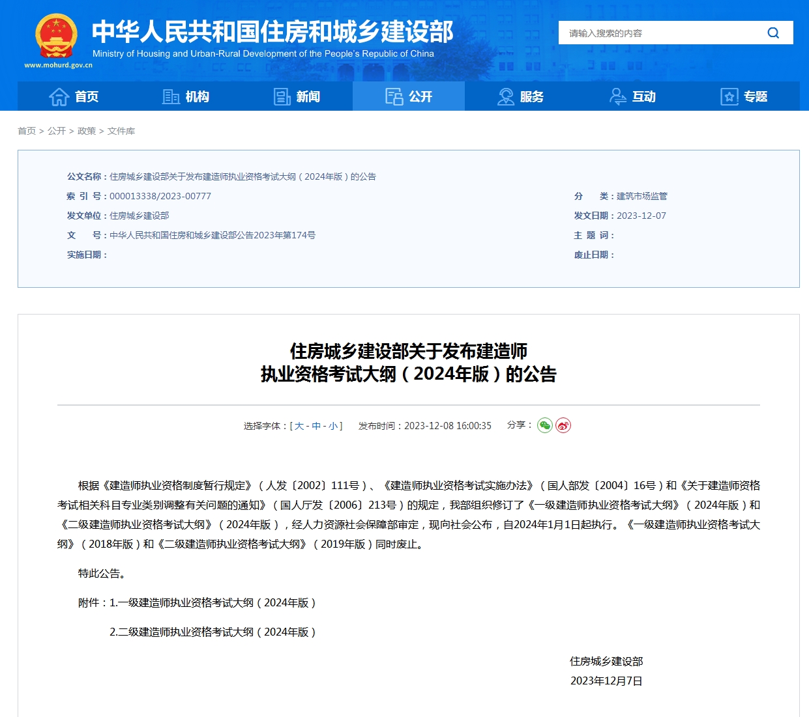
Task: Click the interaction icon beside 互动
Action: tap(617, 97)
